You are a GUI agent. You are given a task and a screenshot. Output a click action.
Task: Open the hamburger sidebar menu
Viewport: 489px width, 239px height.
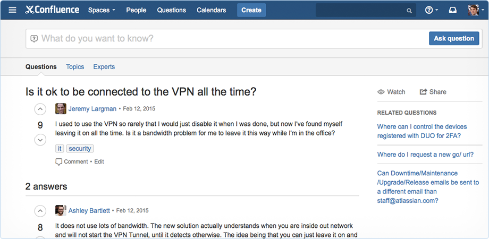coord(12,10)
